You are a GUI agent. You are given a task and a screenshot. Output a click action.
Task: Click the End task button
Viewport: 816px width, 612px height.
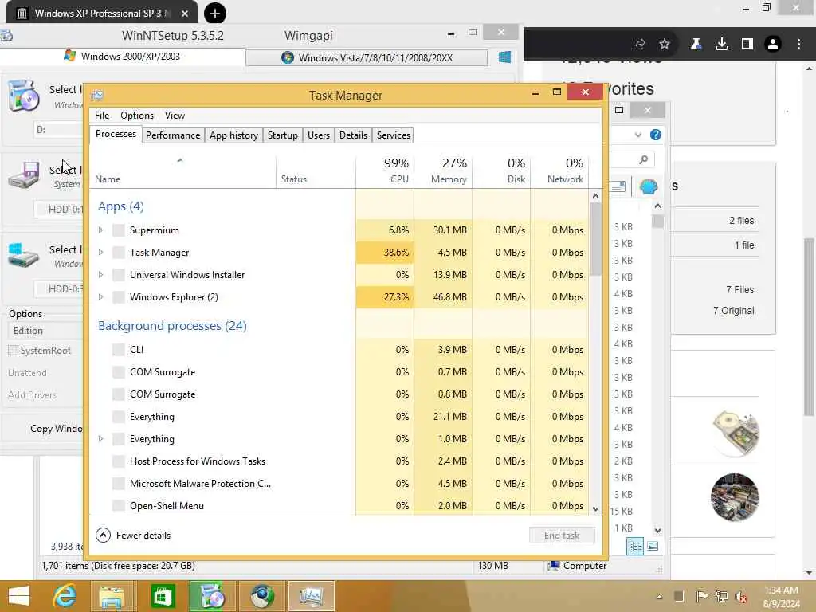pyautogui.click(x=562, y=535)
